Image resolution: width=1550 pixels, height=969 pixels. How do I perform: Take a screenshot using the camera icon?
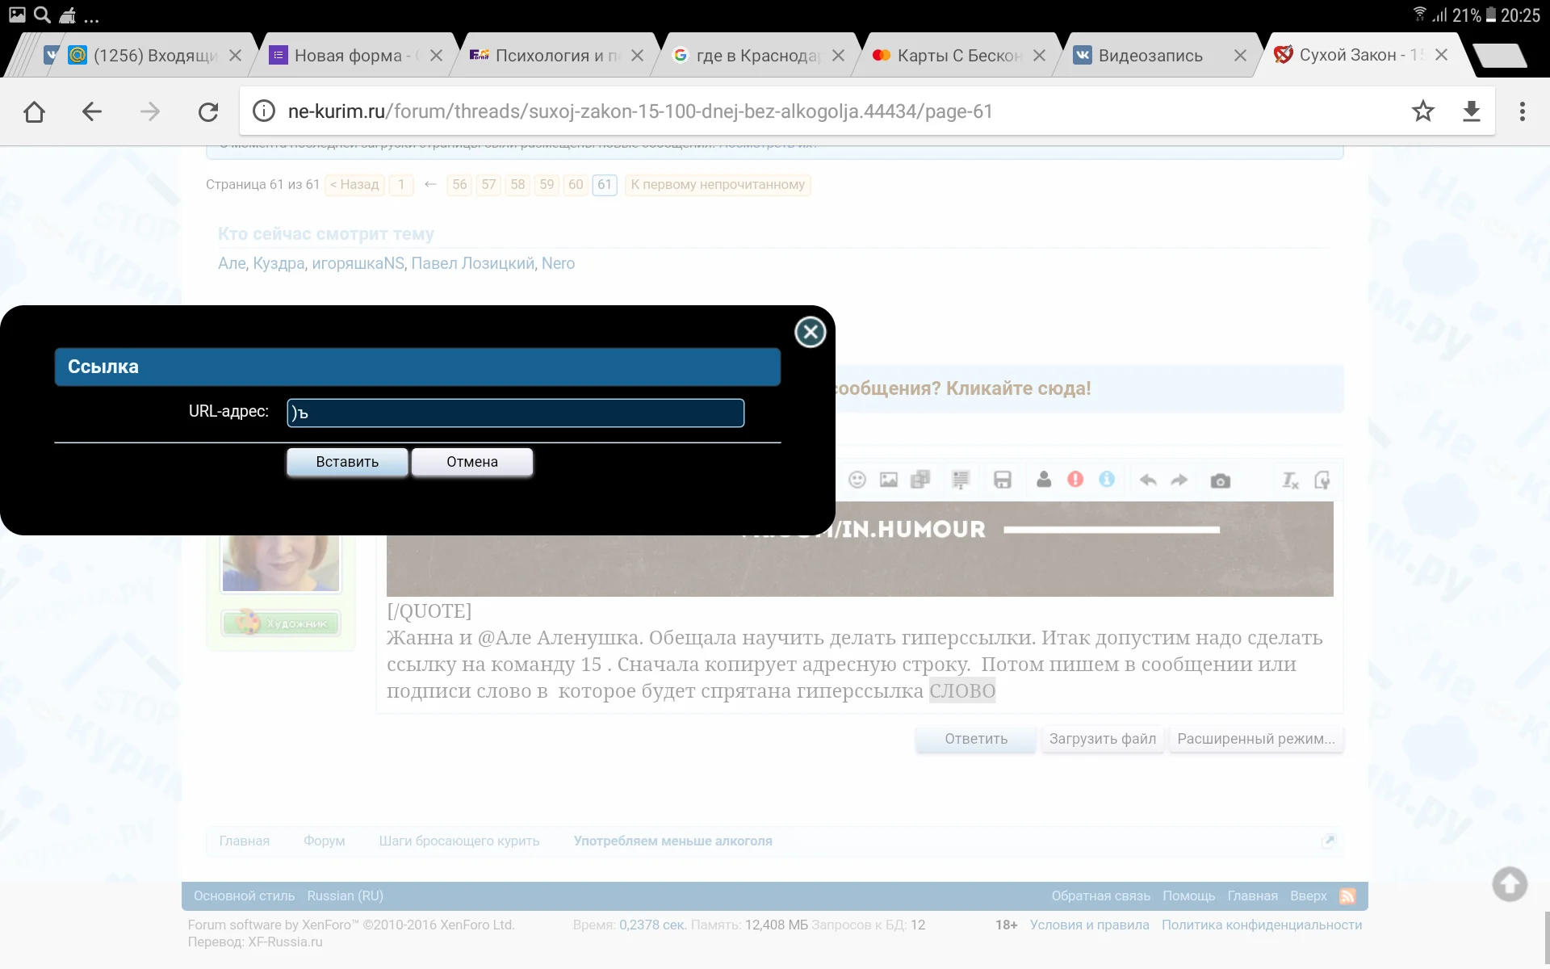[1220, 479]
